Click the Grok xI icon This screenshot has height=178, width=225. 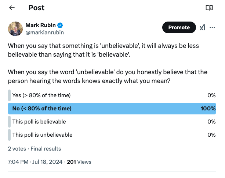tap(202, 27)
